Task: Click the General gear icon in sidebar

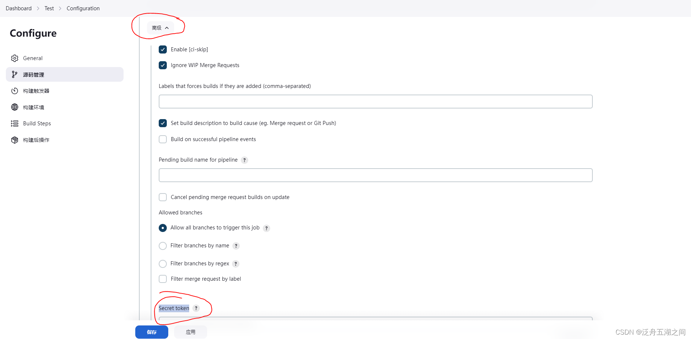Action: point(15,58)
